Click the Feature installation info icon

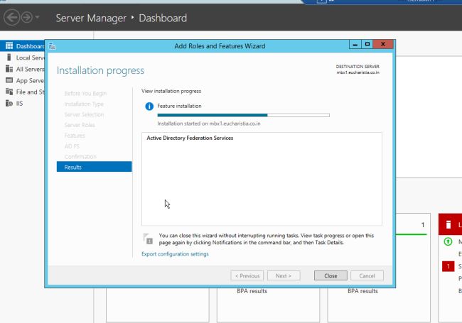tap(149, 106)
